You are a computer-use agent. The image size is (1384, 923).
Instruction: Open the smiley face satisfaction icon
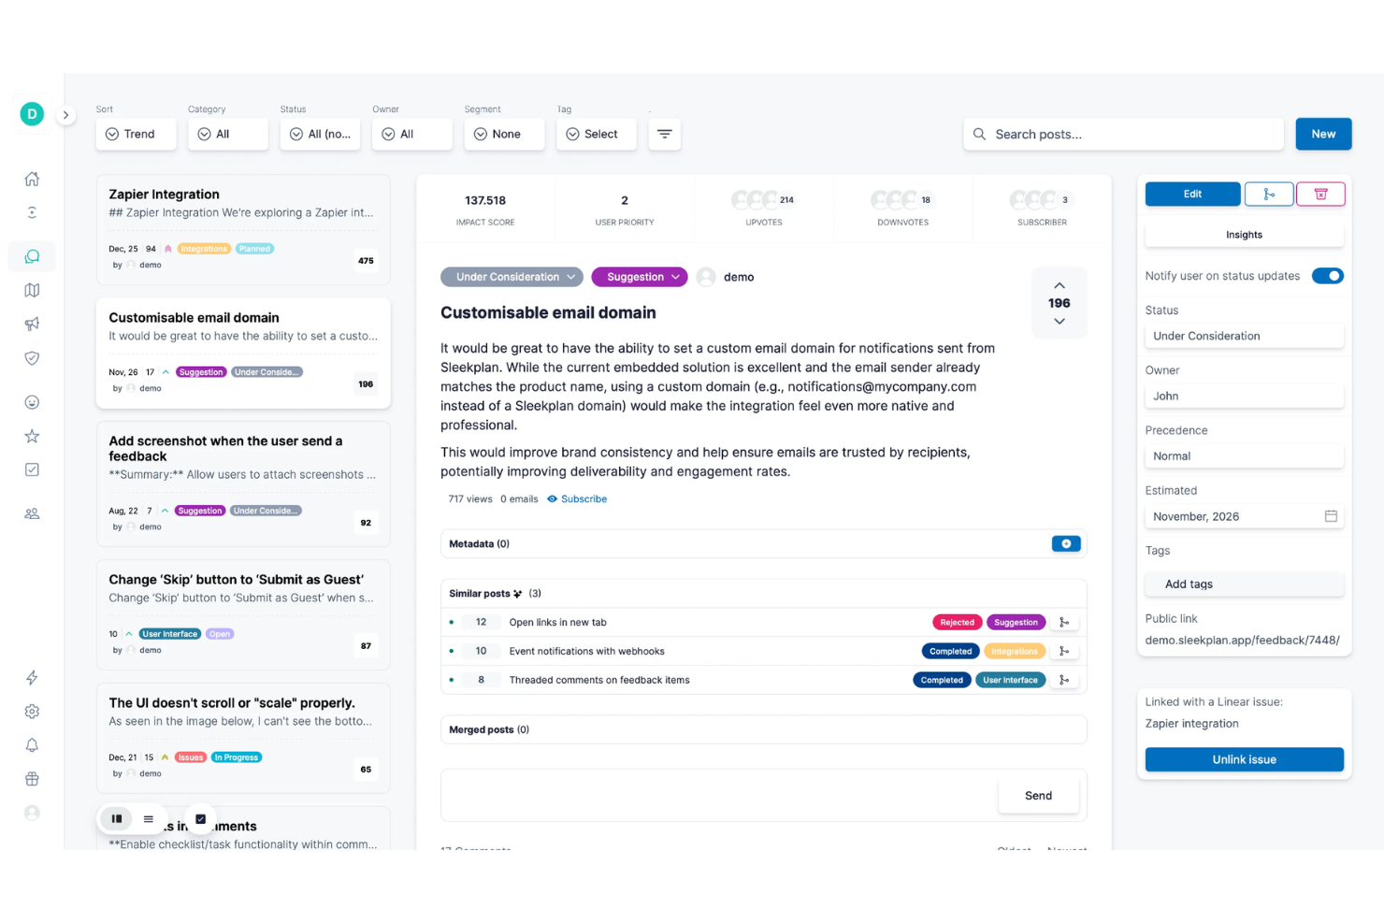click(x=32, y=402)
